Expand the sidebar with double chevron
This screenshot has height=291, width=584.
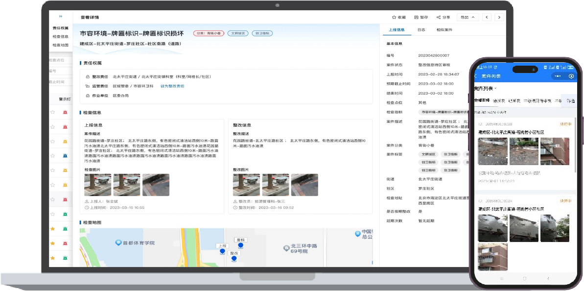60,17
